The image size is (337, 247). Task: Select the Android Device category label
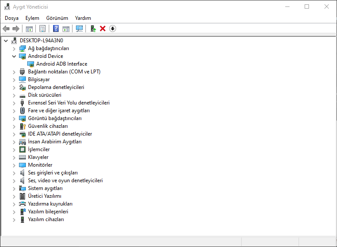point(46,56)
